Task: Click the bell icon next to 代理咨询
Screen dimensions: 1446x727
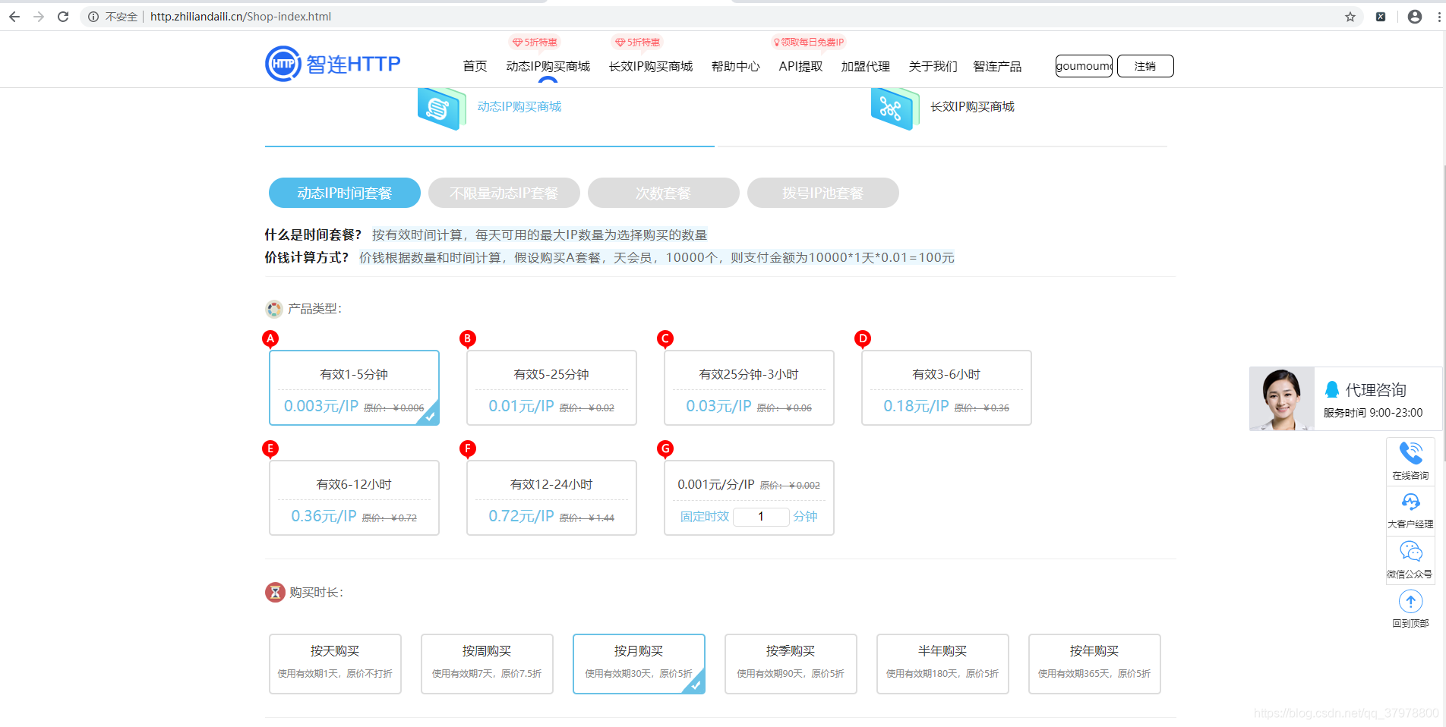Action: (1333, 389)
